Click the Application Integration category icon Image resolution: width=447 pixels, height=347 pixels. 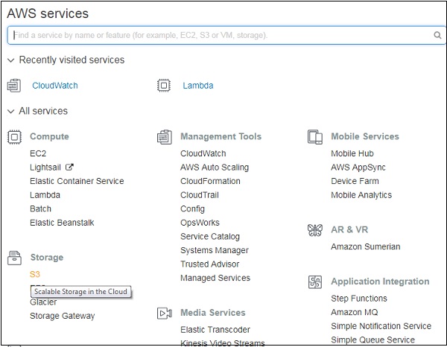(315, 282)
